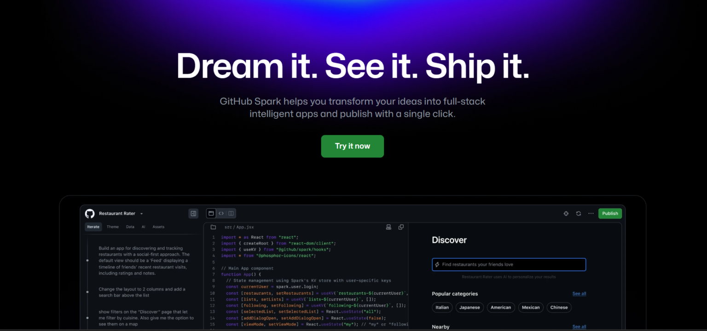Viewport: 707px width, 331px height.
Task: Click the GitHub logo in Spark editor
Action: pyautogui.click(x=90, y=213)
